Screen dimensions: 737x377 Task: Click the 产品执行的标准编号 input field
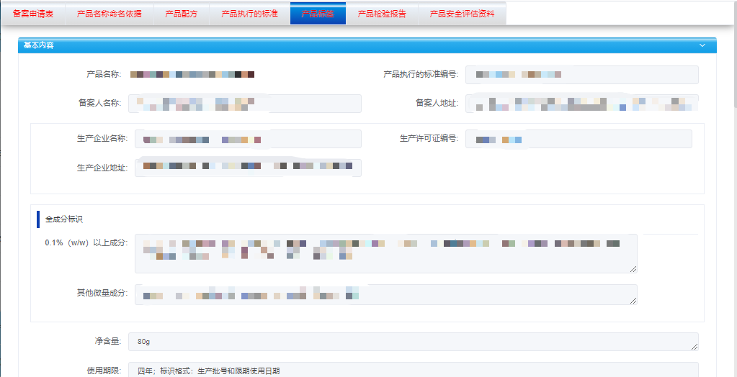click(582, 75)
